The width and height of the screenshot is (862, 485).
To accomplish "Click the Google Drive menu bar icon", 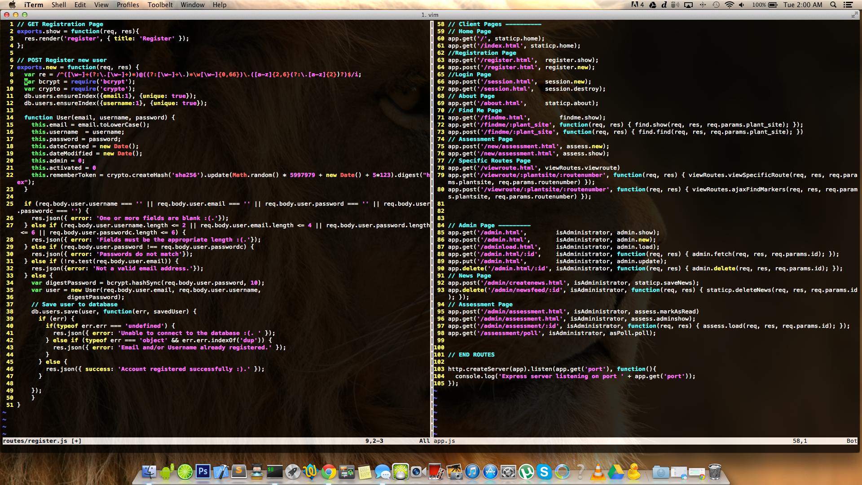I will point(652,4).
